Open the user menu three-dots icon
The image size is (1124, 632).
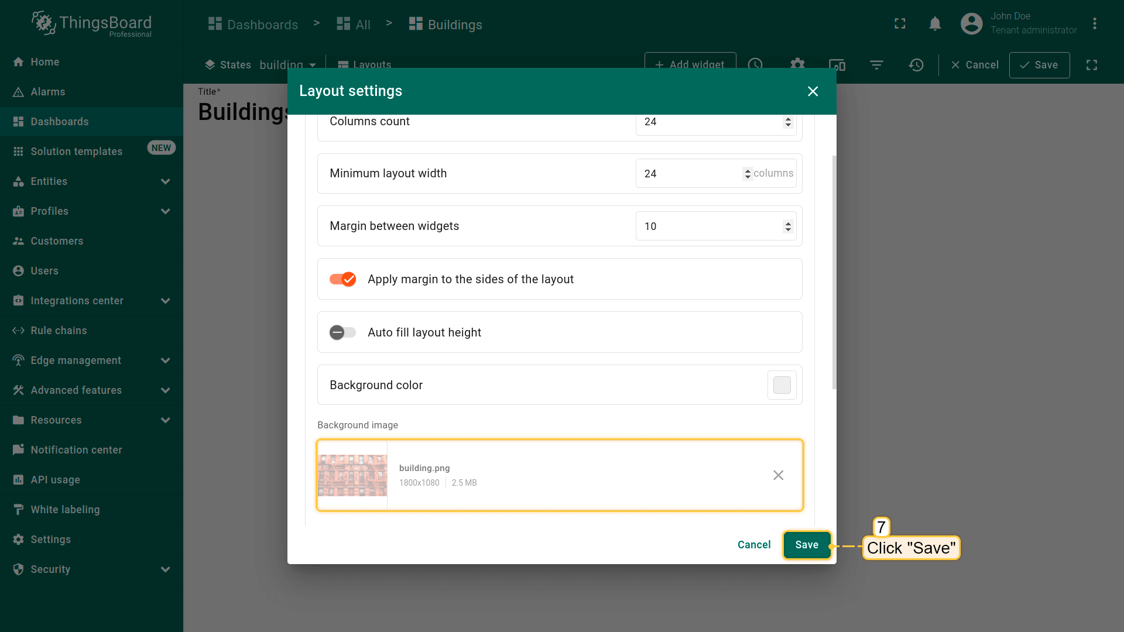[x=1094, y=24]
